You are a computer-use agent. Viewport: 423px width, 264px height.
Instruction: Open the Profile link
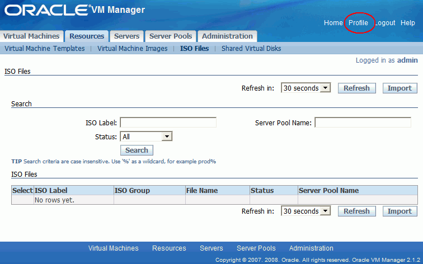[x=358, y=23]
